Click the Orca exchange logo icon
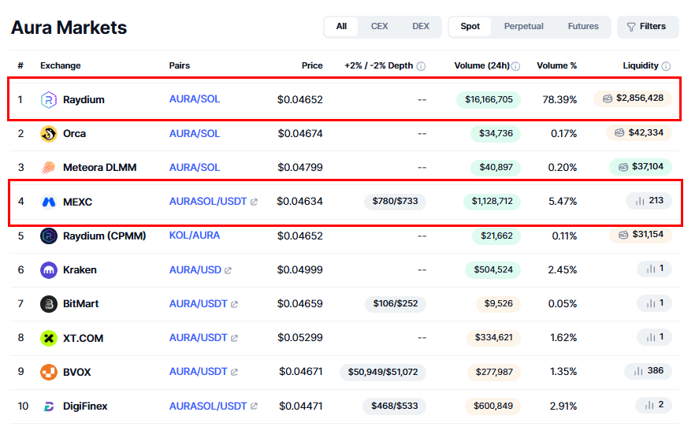684x438 pixels. pos(48,134)
